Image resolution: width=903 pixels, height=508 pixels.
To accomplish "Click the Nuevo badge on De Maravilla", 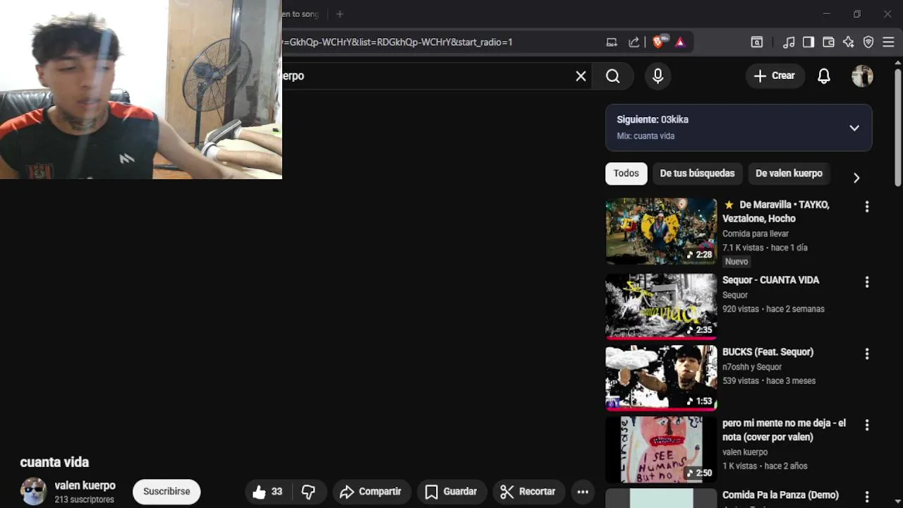I will (x=737, y=262).
